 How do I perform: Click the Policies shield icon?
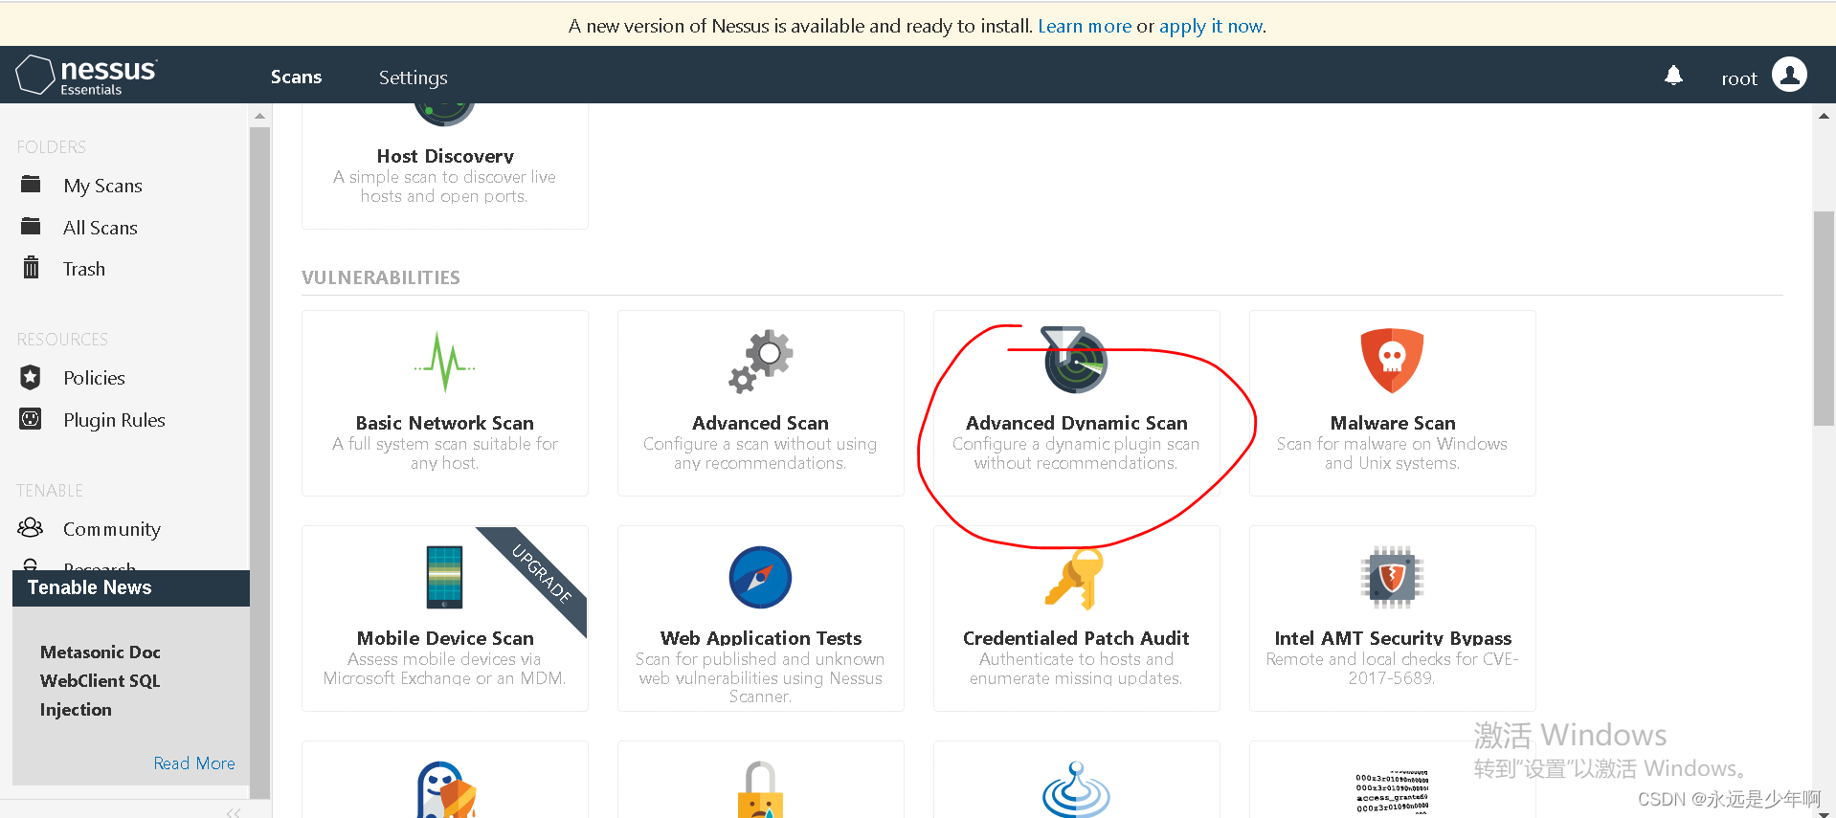[x=31, y=377]
